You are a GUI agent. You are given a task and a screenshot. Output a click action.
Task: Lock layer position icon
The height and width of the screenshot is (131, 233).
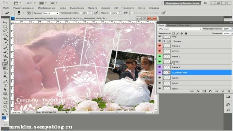(x=182, y=33)
